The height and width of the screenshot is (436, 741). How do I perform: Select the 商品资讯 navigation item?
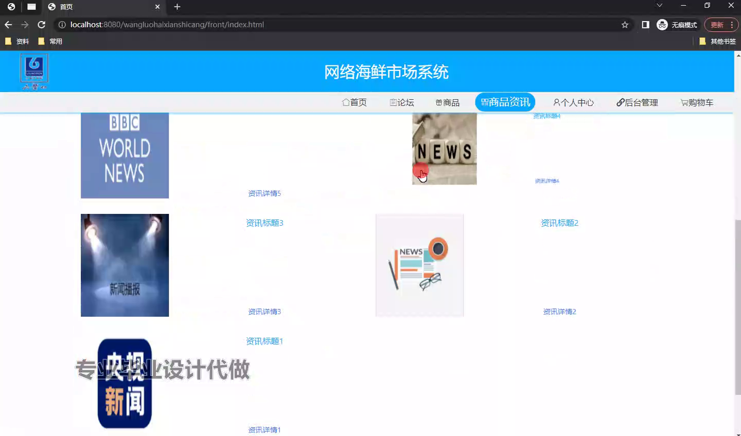(x=505, y=102)
